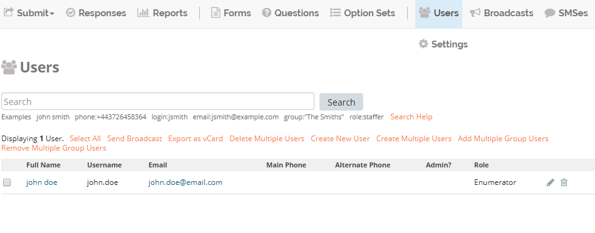595x233 pixels.
Task: Go to the Responses tab
Action: pos(96,13)
